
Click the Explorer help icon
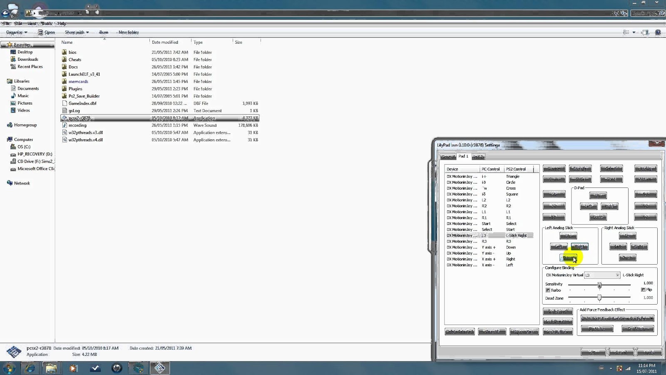click(x=658, y=32)
